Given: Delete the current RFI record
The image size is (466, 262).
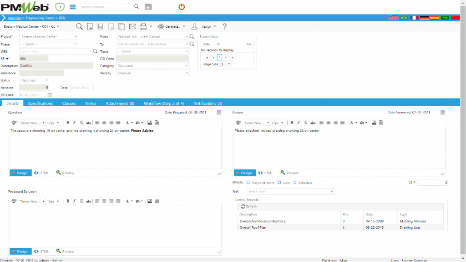Looking at the screenshot, I should pos(111,27).
